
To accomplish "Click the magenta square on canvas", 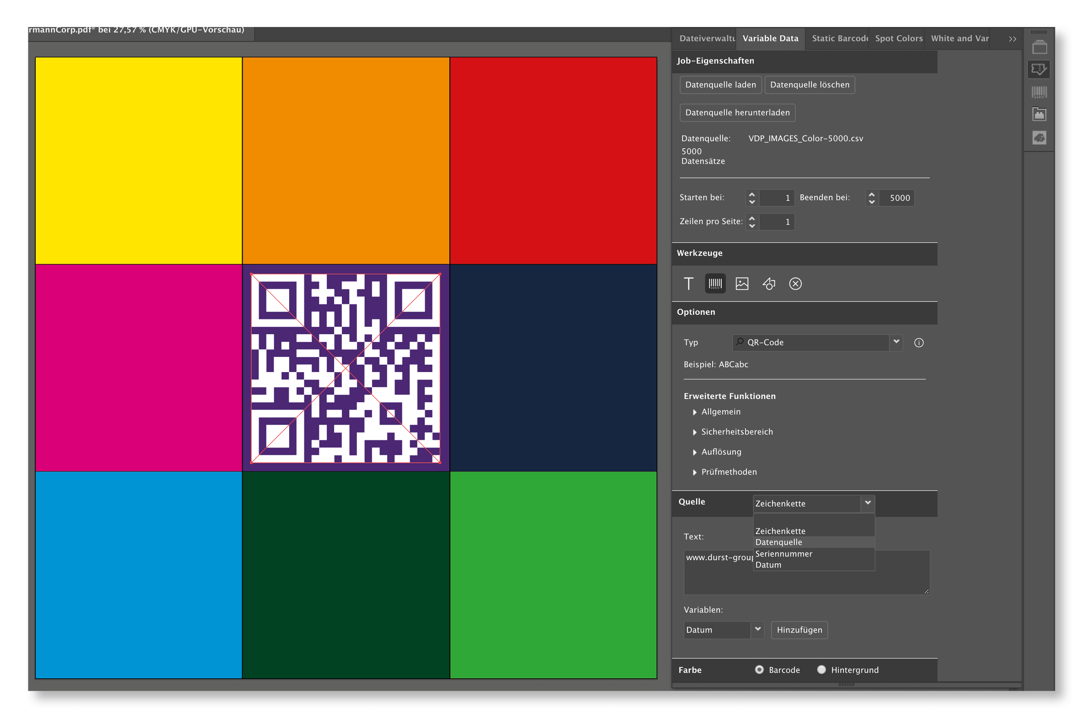I will [x=139, y=368].
